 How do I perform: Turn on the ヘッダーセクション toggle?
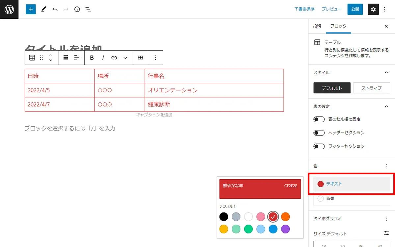pyautogui.click(x=319, y=133)
